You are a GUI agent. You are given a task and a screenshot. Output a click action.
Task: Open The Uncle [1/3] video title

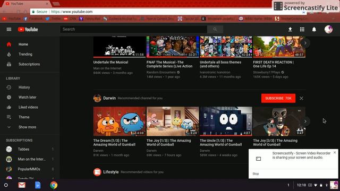point(221,143)
